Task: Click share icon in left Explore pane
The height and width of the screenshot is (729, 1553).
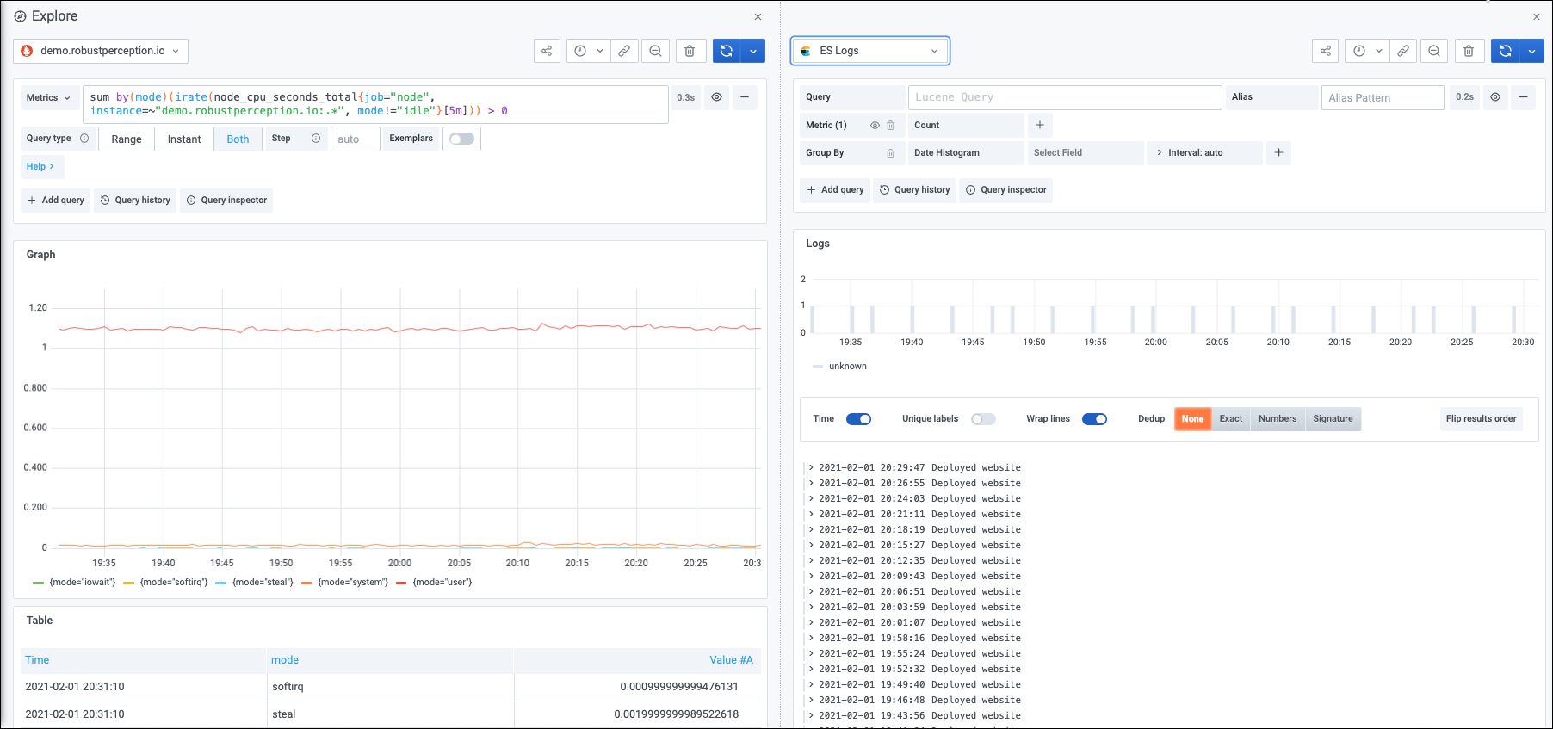Action: click(547, 51)
